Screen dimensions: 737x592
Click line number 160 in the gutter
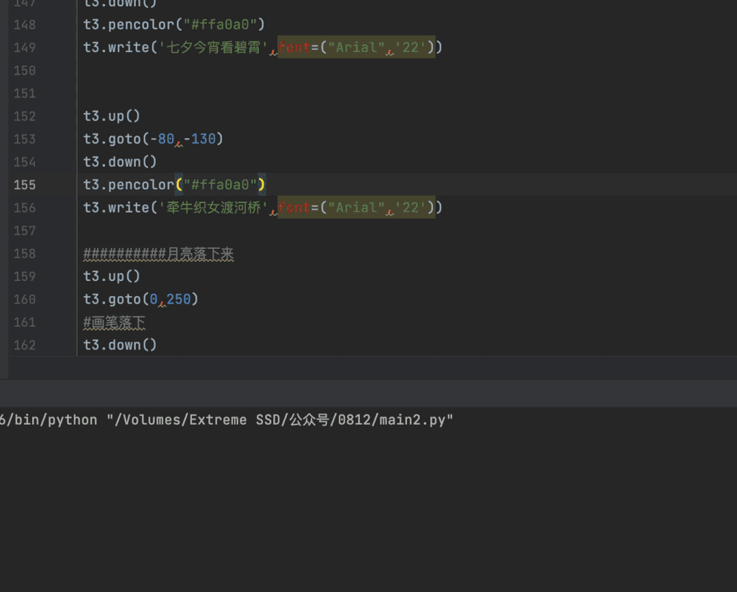point(25,299)
